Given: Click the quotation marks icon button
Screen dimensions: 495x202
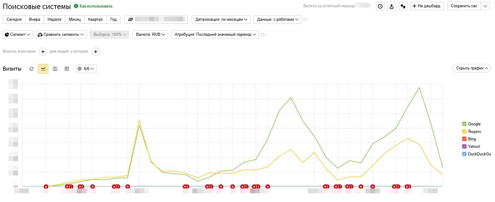Looking at the screenshot, I should [x=403, y=6].
